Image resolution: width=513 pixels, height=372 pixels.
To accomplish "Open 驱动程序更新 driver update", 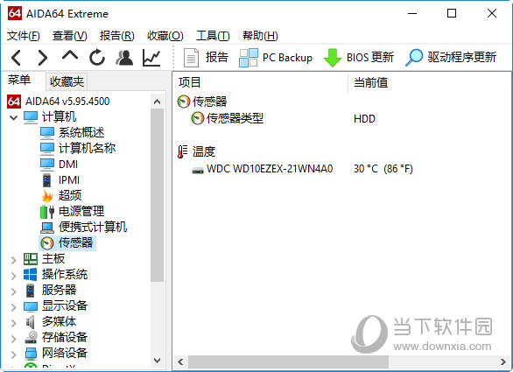I will [451, 58].
